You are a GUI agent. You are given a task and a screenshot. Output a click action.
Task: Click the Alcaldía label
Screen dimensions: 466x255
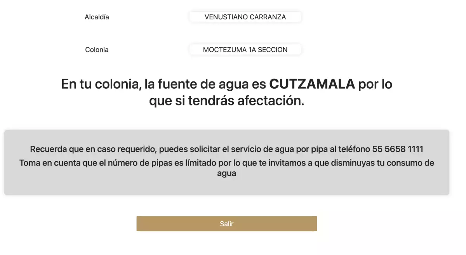point(97,17)
